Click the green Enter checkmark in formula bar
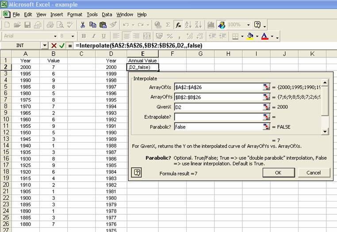The width and height of the screenshot is (337, 232). click(x=62, y=46)
